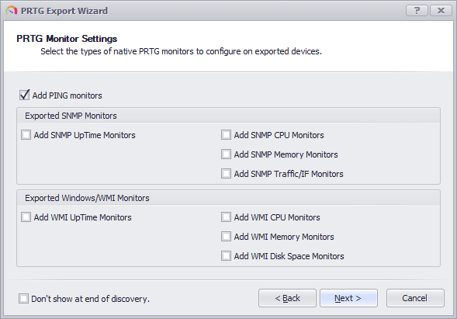Enable Add WMI UpTime Monitors

[x=26, y=217]
